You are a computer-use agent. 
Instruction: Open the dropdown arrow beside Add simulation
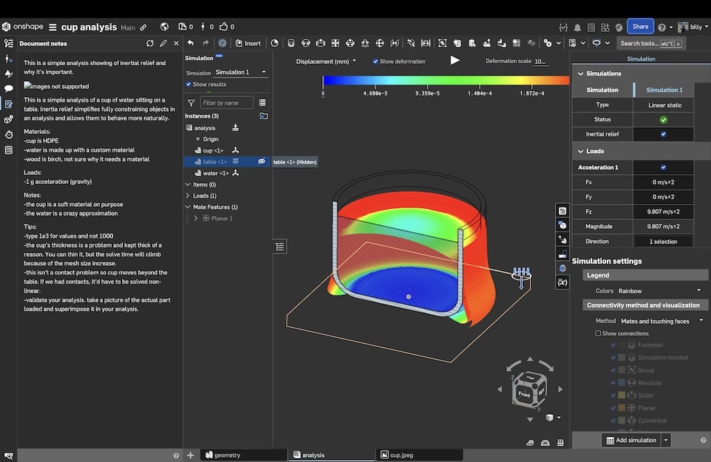click(x=666, y=440)
